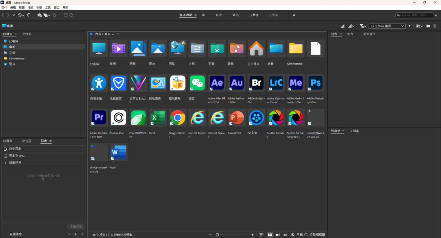Switch to the 文件夹 tab
This screenshot has height=238, width=441.
pos(27,34)
